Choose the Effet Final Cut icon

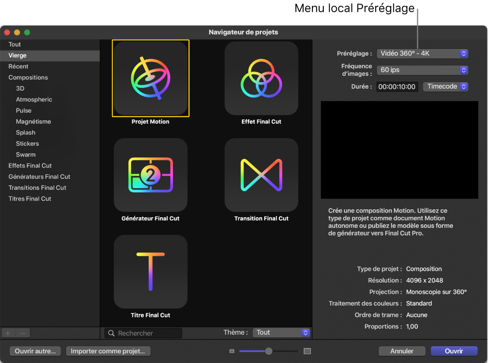pos(261,78)
